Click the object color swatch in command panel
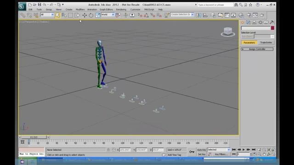The width and height of the screenshot is (294, 165). [x=272, y=28]
